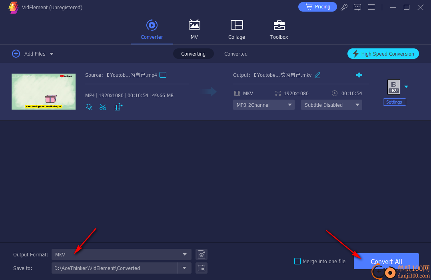Click the custom profile settings icon
This screenshot has height=280, width=431.
[202, 254]
